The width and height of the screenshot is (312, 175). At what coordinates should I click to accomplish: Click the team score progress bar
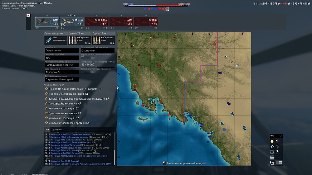coord(156,5)
